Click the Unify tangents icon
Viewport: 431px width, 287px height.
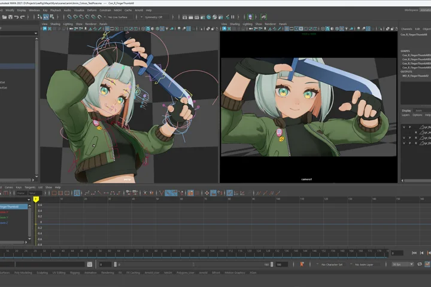[168, 193]
